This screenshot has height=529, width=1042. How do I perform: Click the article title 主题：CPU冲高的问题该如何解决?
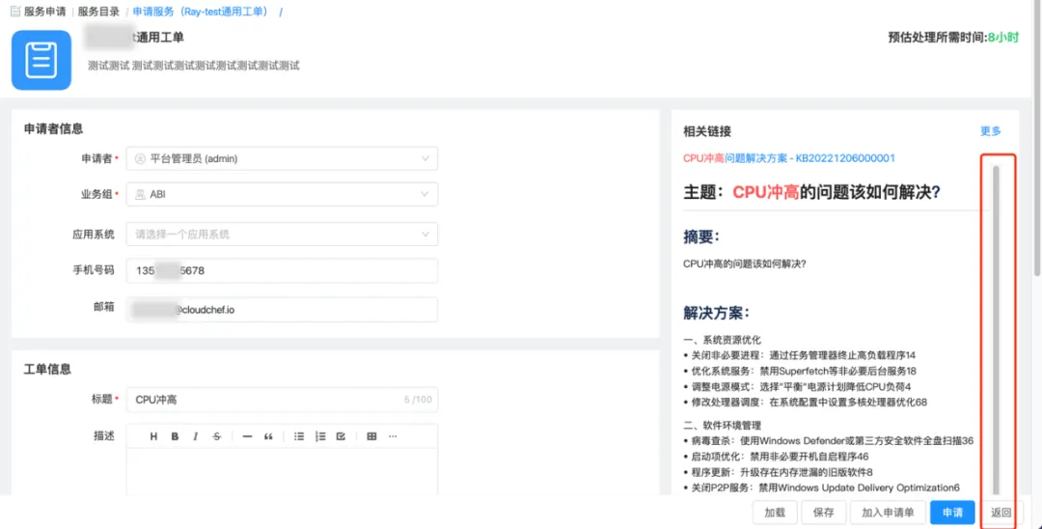(x=812, y=192)
